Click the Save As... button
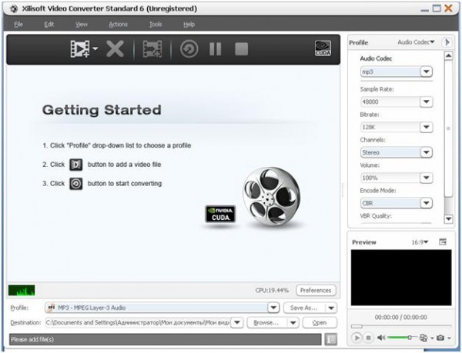Screen dimensions: 462x353 (x=304, y=308)
